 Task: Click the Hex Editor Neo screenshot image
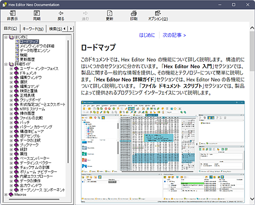[163, 152]
